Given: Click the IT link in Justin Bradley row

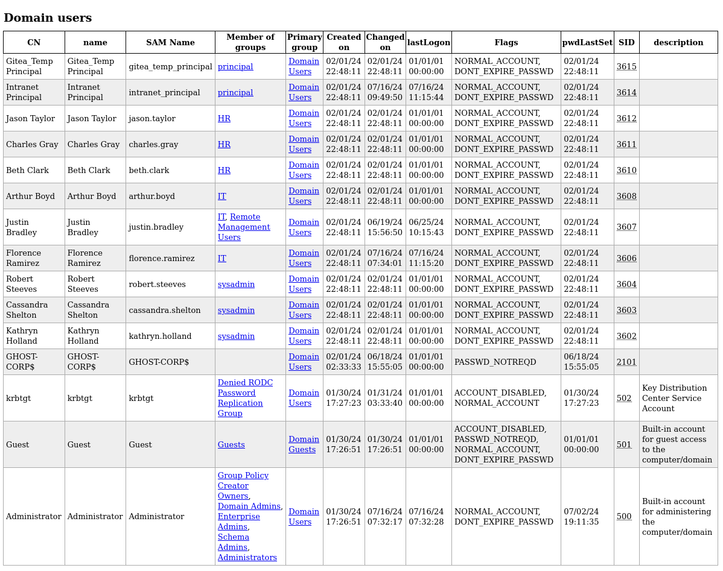Looking at the screenshot, I should (221, 216).
